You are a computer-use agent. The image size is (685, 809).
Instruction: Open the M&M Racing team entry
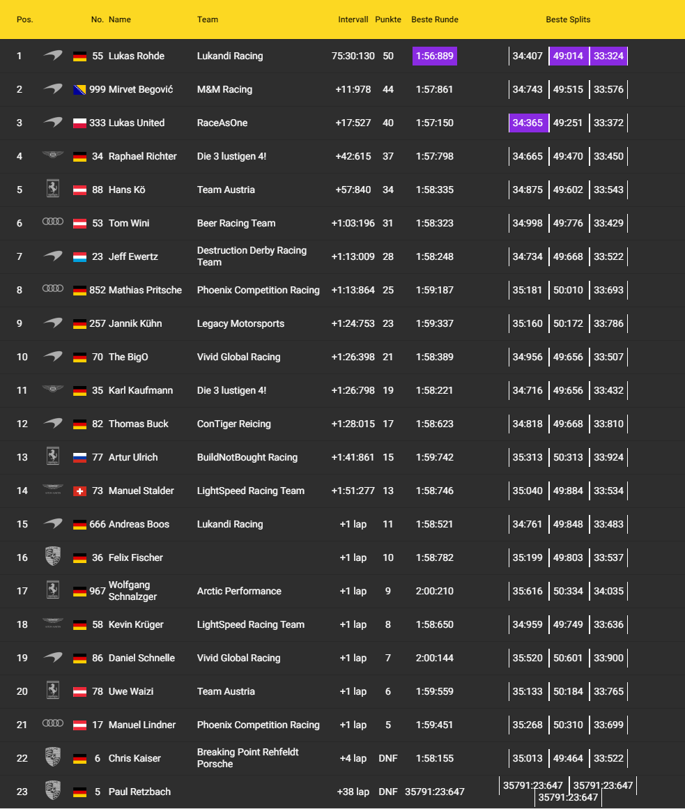(224, 89)
